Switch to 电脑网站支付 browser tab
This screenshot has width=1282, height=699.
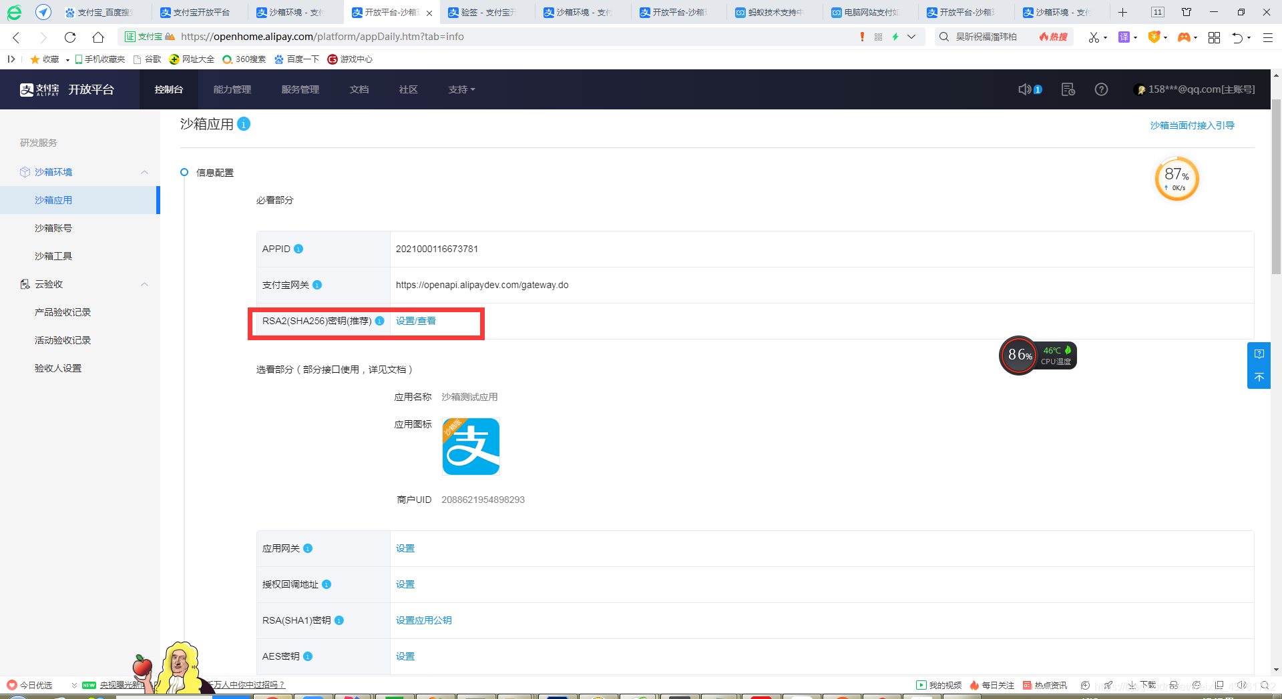coord(871,12)
